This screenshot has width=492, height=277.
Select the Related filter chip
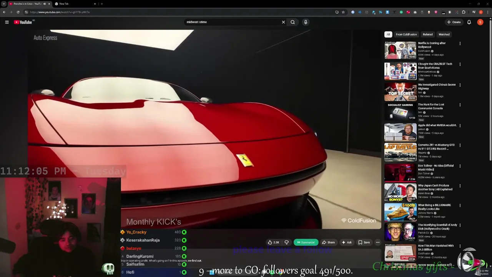[427, 34]
